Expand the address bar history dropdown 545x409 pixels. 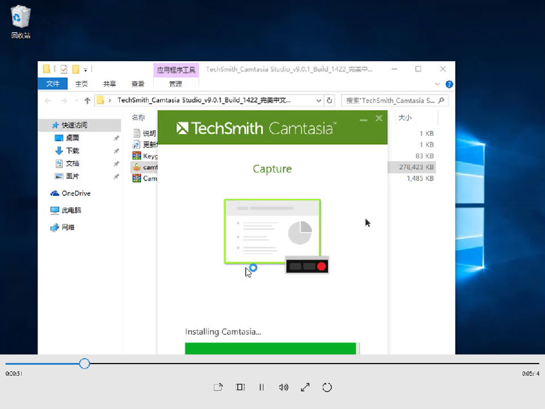point(319,101)
